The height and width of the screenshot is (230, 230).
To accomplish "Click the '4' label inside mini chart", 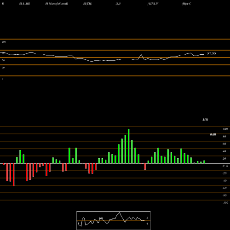I will [x=147, y=224].
